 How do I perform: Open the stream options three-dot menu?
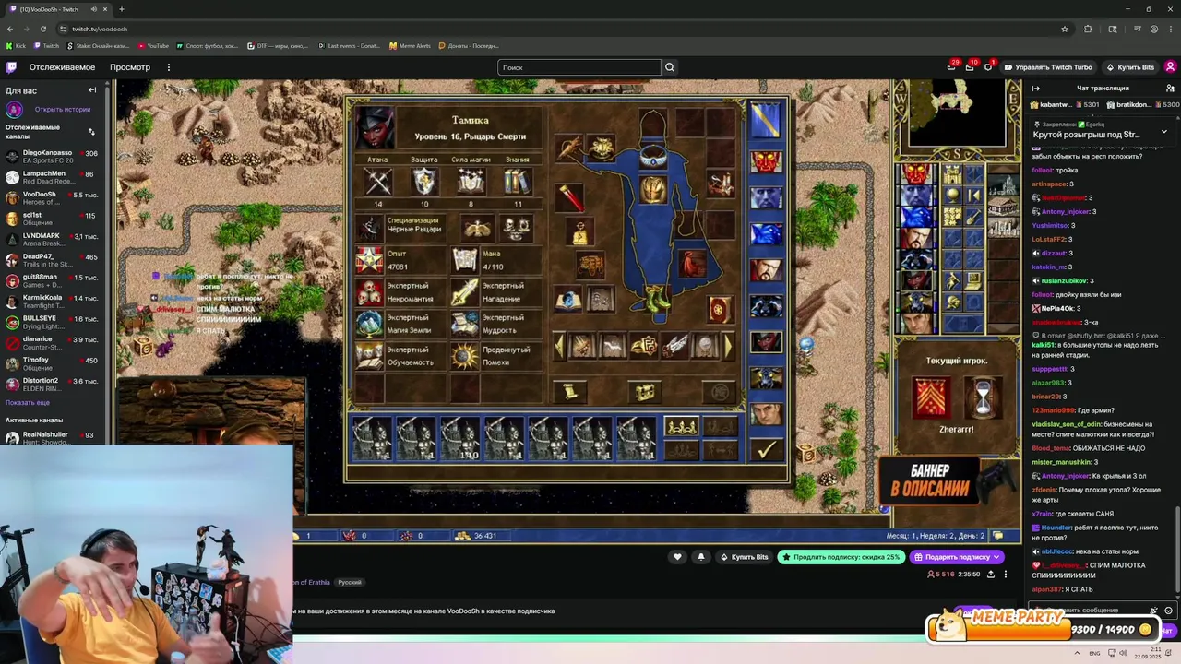1006,574
